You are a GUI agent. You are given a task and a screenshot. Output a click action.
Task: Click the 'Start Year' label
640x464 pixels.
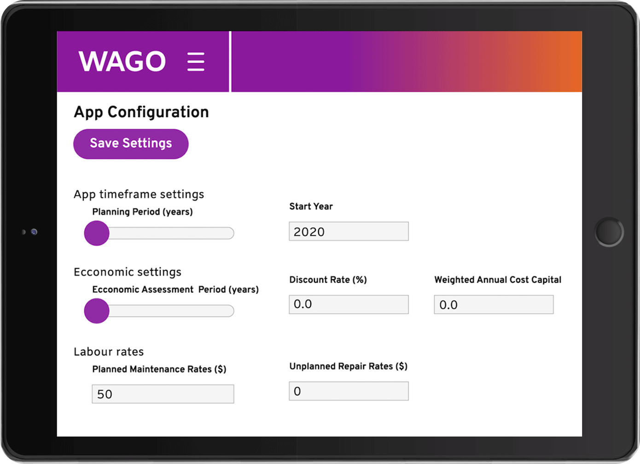(311, 206)
